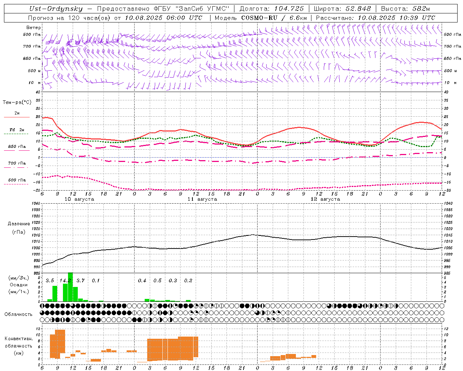Click the forecast start time "10.08.2025 06:00 UTC"
463x371 pixels.
pos(163,18)
